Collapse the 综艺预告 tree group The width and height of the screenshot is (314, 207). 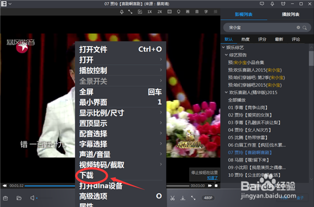click(226, 55)
